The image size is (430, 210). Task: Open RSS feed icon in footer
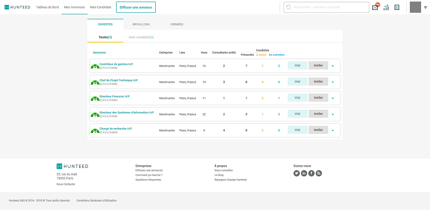tap(319, 173)
